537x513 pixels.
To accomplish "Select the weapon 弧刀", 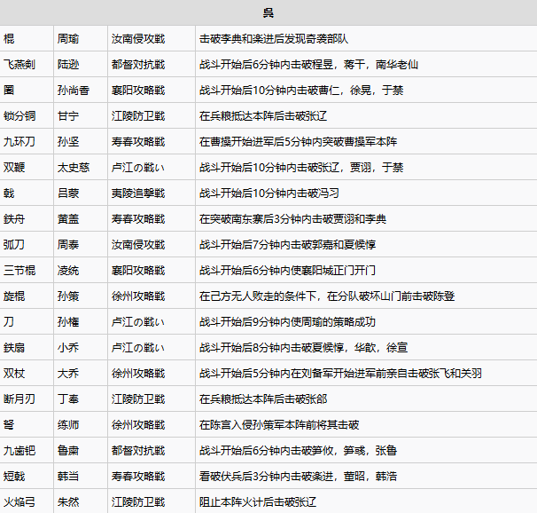I will (14, 244).
